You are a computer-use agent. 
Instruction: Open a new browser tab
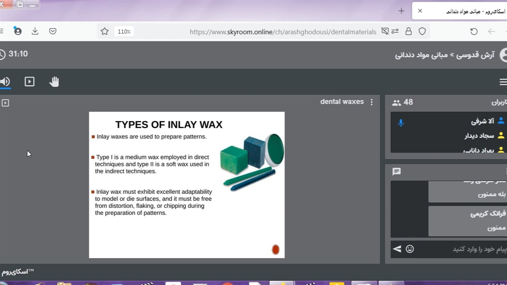click(x=401, y=11)
